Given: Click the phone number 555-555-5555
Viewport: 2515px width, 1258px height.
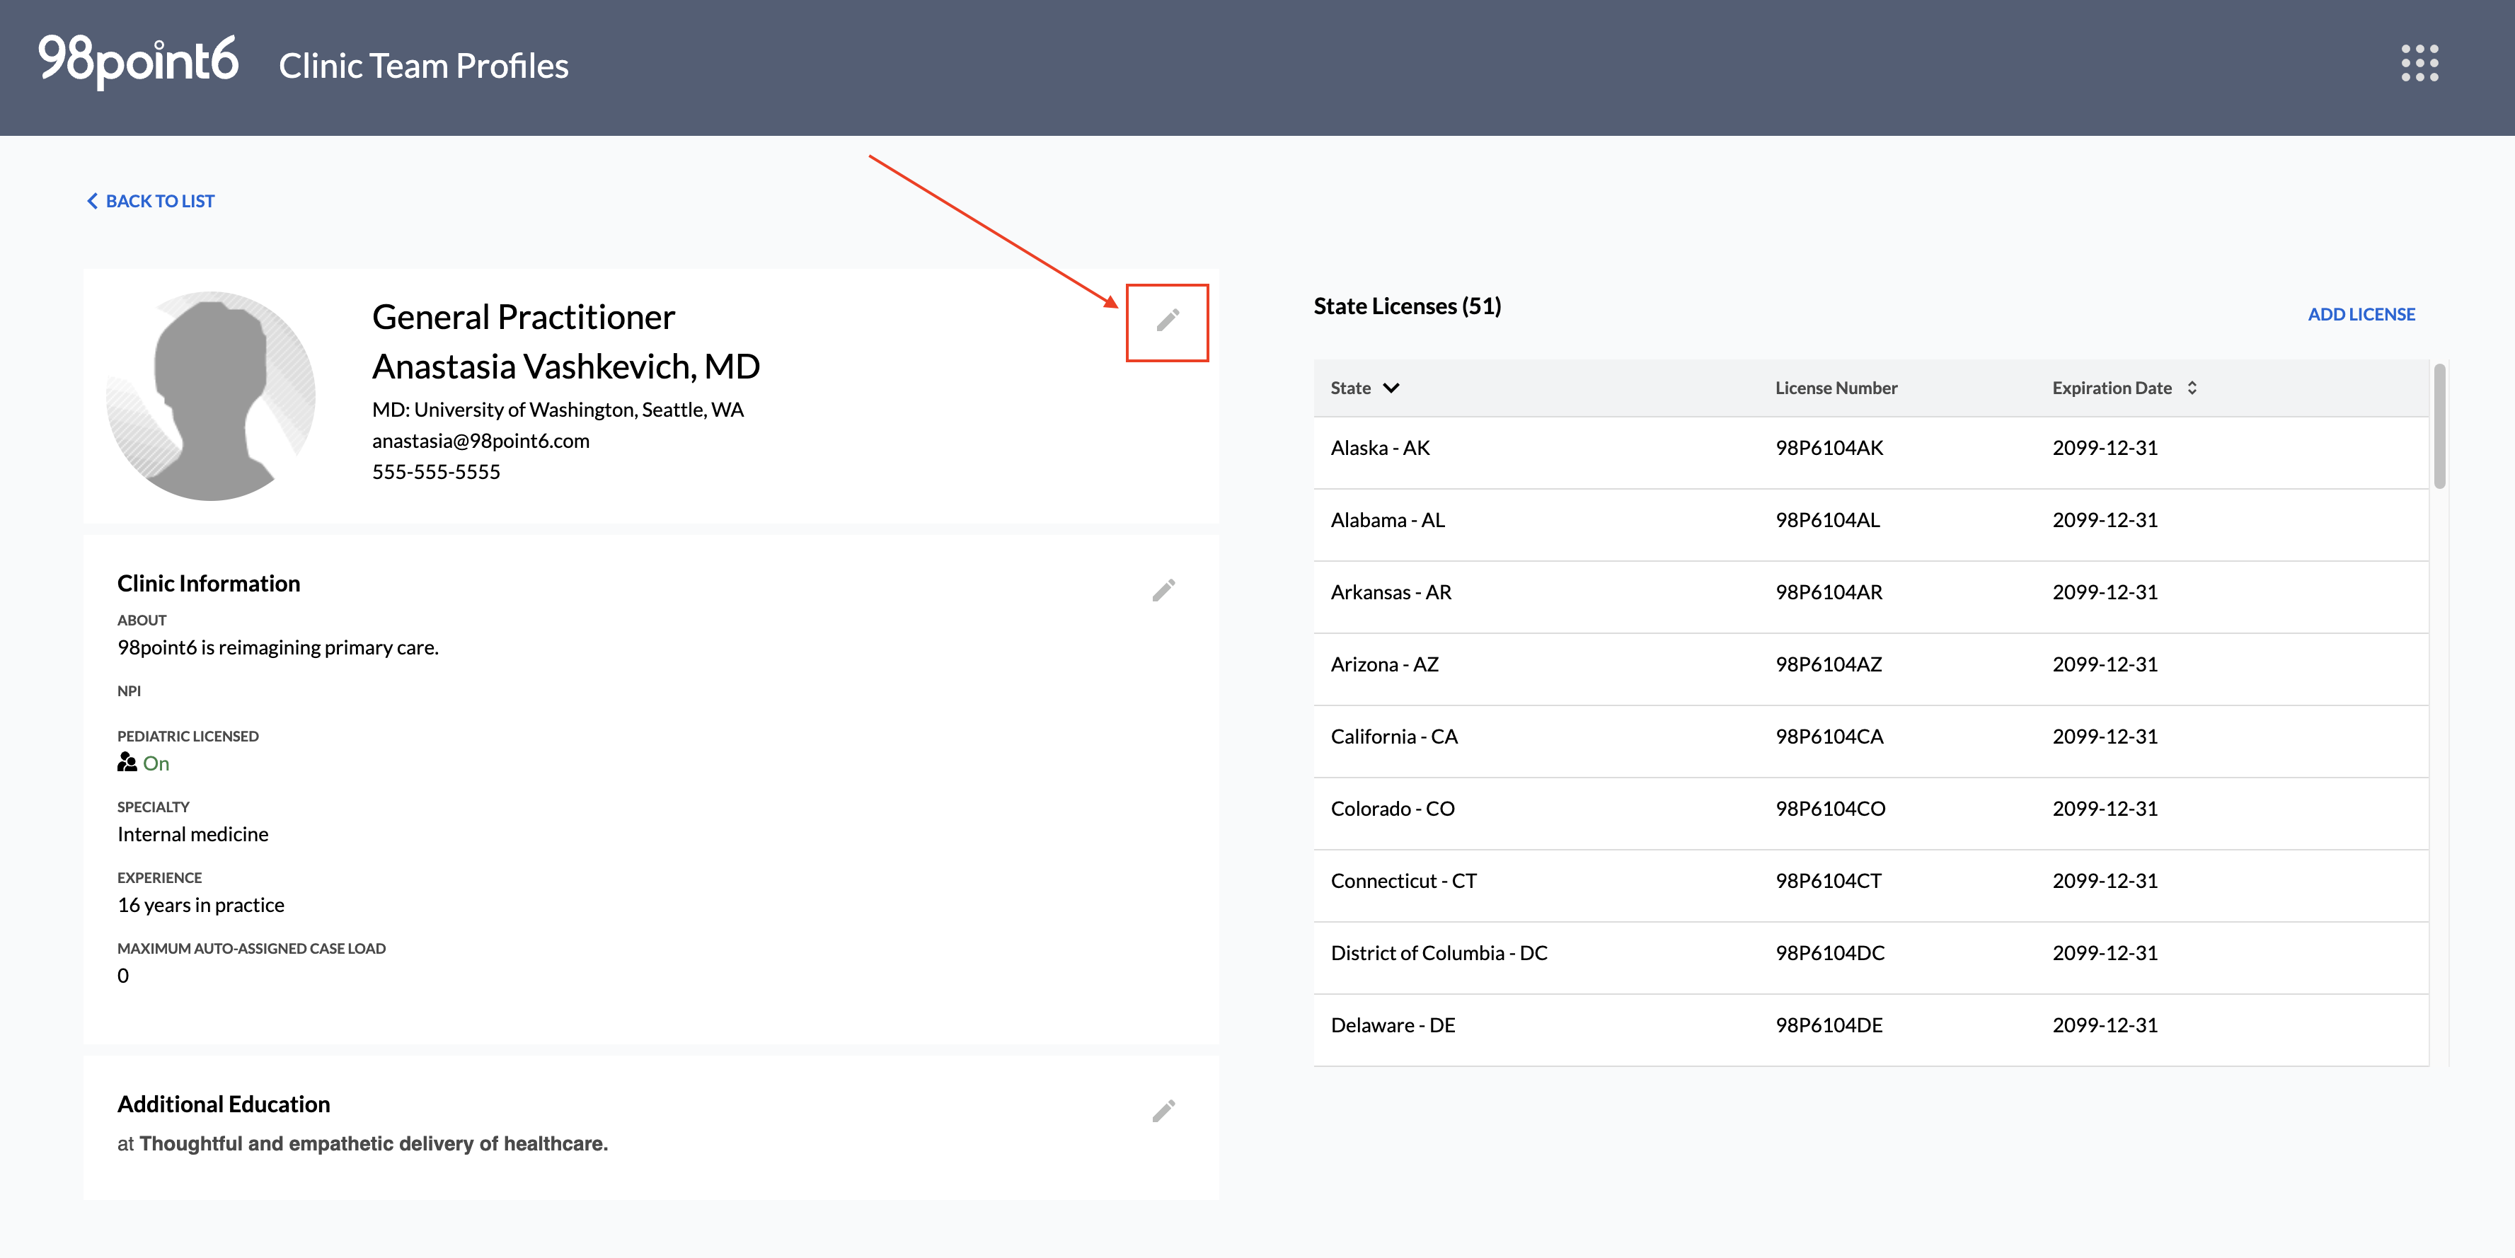Looking at the screenshot, I should point(435,473).
